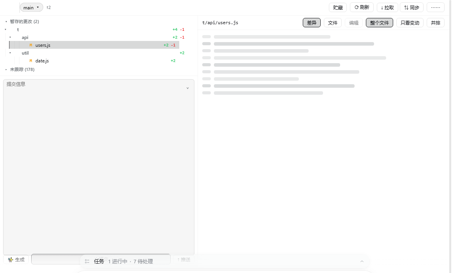This screenshot has height=273, width=452.
Task: Switch to the 差异 (diff) view
Action: pyautogui.click(x=312, y=23)
